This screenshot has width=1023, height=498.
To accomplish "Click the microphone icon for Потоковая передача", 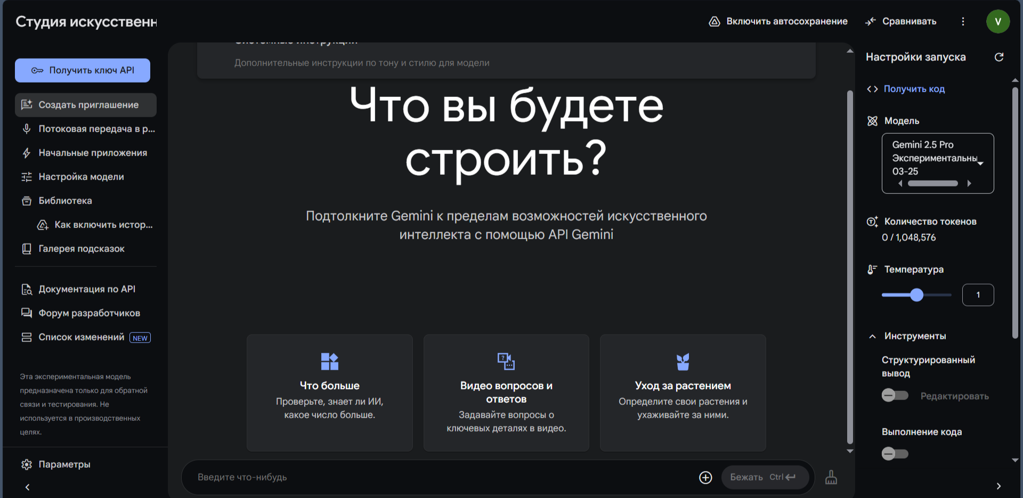I will coord(27,129).
